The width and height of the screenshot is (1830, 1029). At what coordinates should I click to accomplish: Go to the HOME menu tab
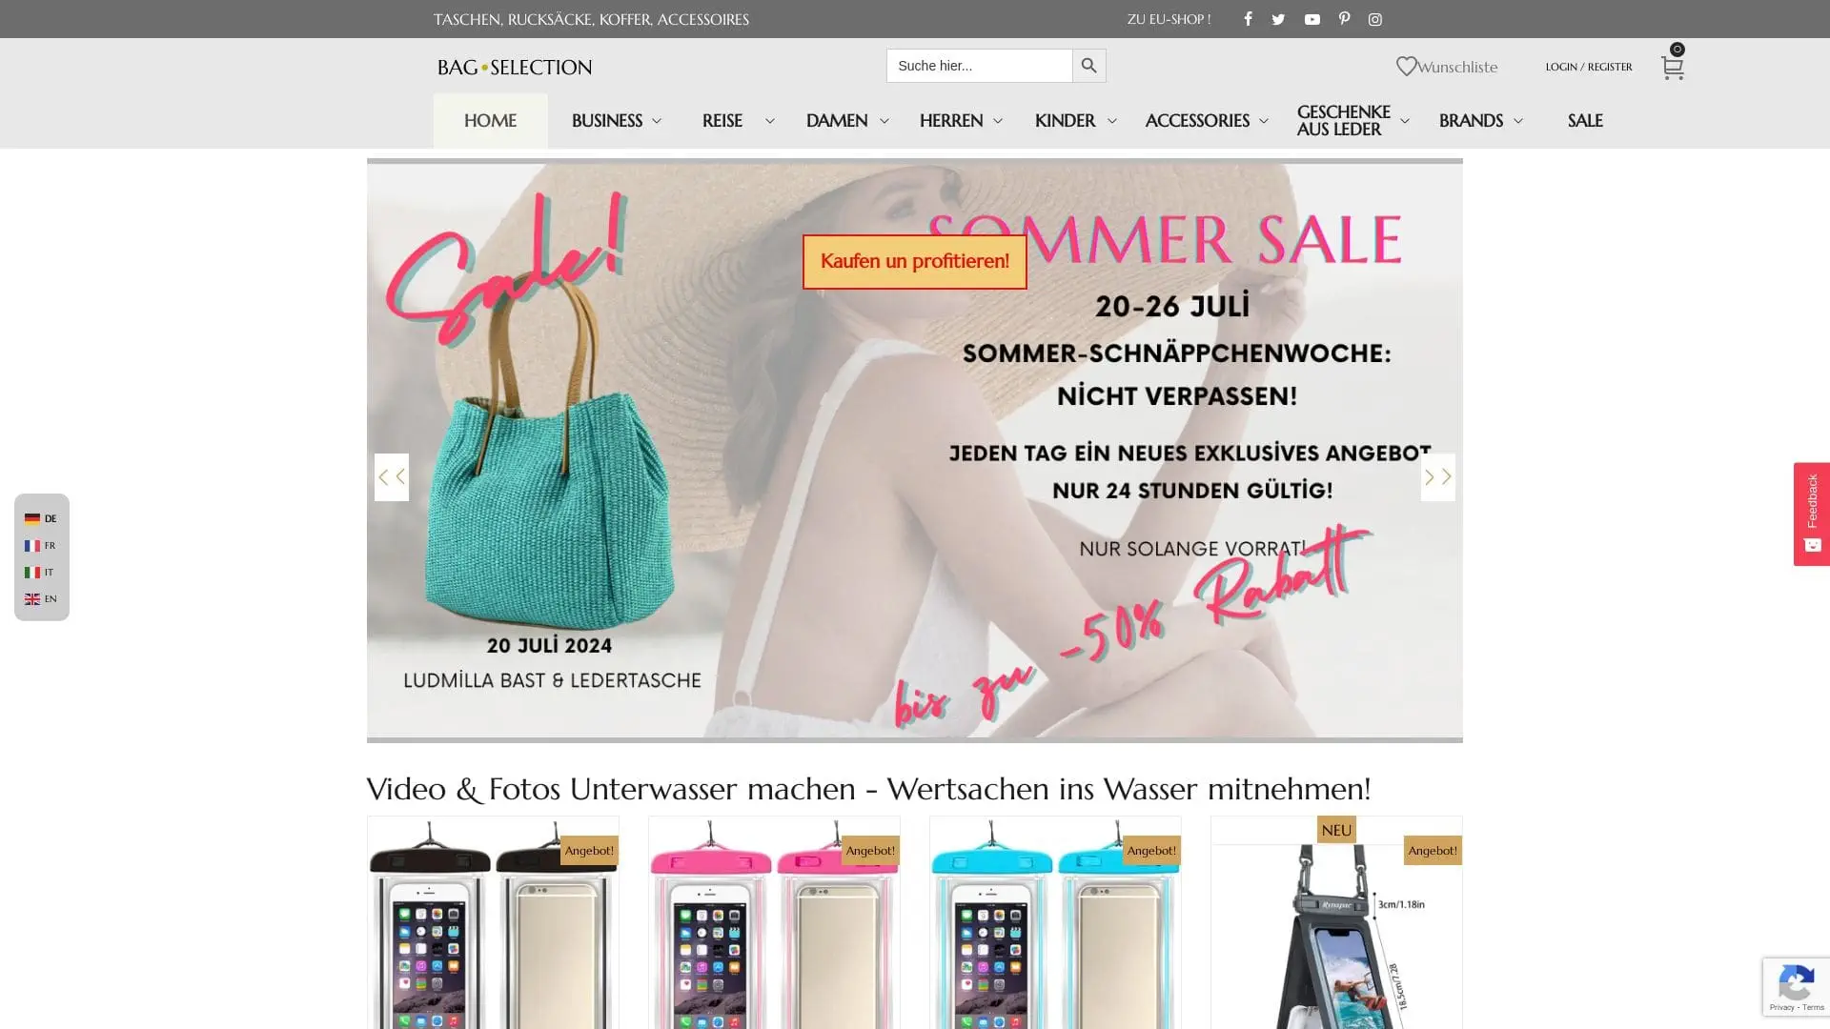tap(490, 121)
